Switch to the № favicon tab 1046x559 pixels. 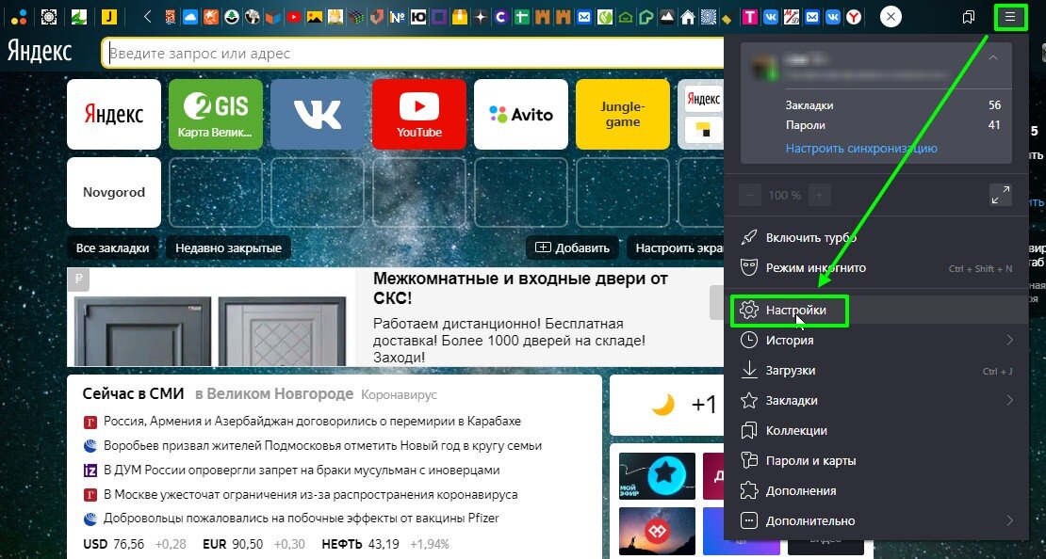click(x=397, y=17)
